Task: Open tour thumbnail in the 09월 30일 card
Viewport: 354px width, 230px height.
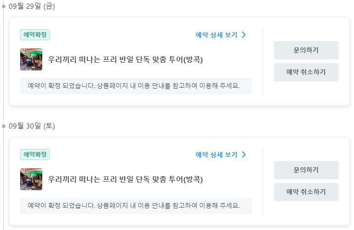Action: (x=31, y=179)
